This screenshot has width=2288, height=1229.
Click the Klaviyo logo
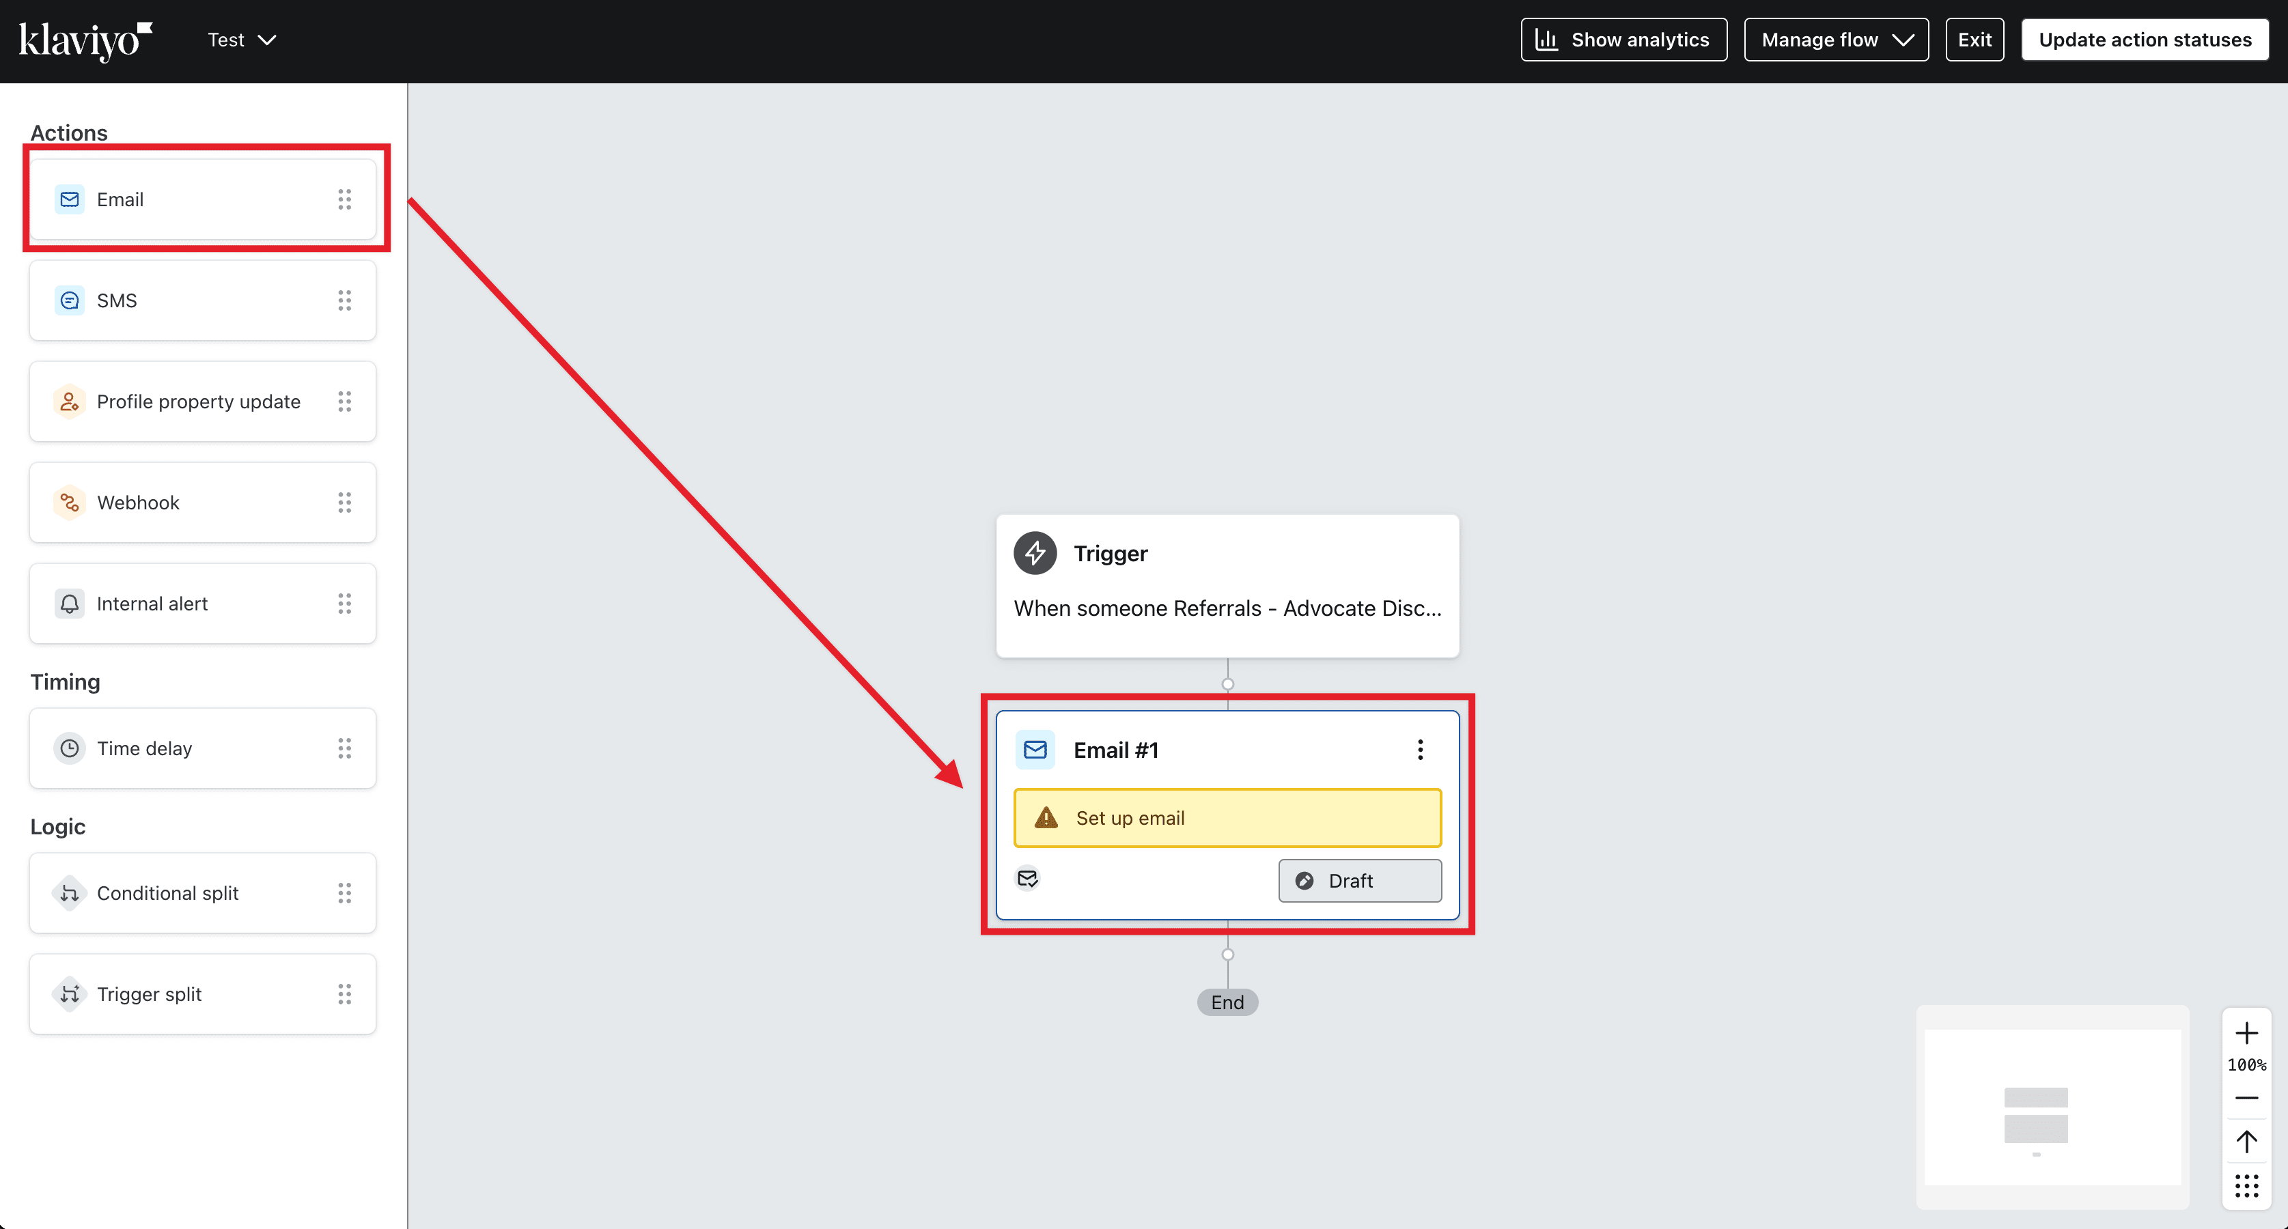coord(85,40)
